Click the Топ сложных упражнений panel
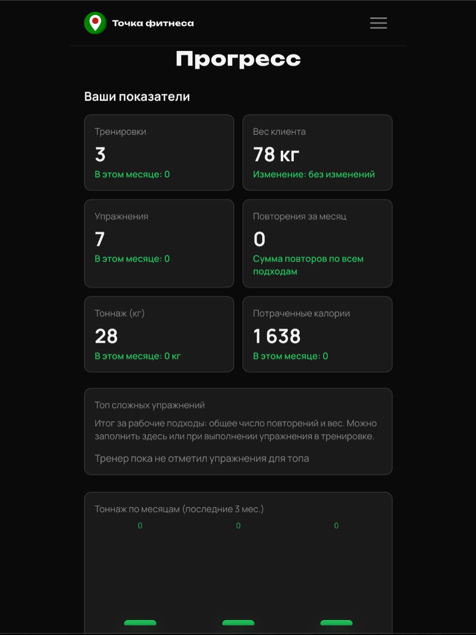Viewport: 476px width, 635px height. click(238, 432)
